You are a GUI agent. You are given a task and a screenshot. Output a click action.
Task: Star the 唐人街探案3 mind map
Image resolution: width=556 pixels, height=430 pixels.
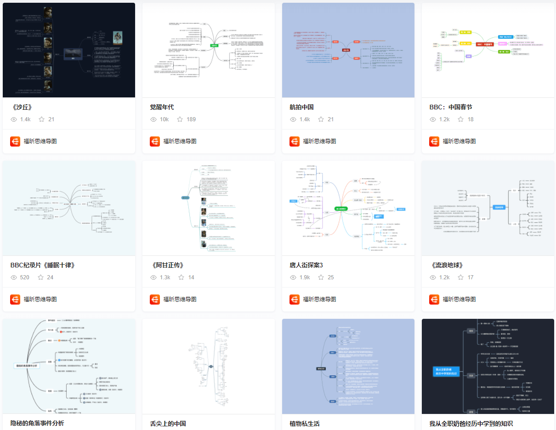(x=321, y=277)
